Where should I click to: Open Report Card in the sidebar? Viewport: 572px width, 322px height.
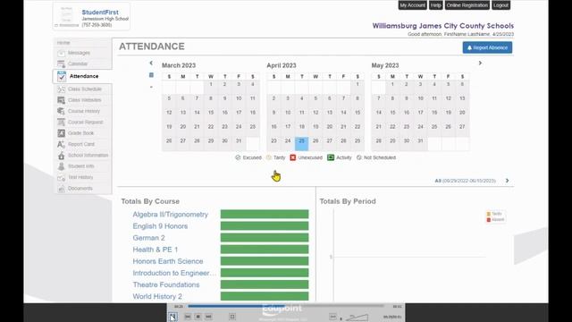[81, 144]
